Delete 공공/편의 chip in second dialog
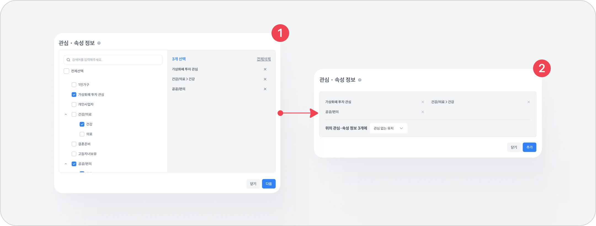The width and height of the screenshot is (596, 226). 422,112
